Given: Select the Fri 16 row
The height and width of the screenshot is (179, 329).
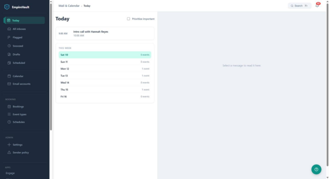Looking at the screenshot, I should pos(105,97).
